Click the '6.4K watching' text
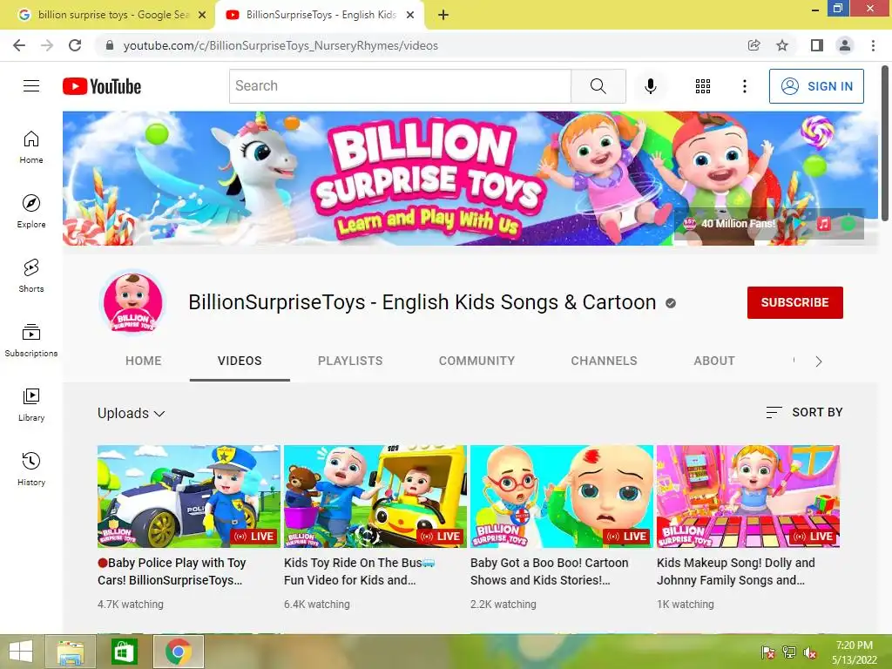The height and width of the screenshot is (669, 892). (x=317, y=605)
